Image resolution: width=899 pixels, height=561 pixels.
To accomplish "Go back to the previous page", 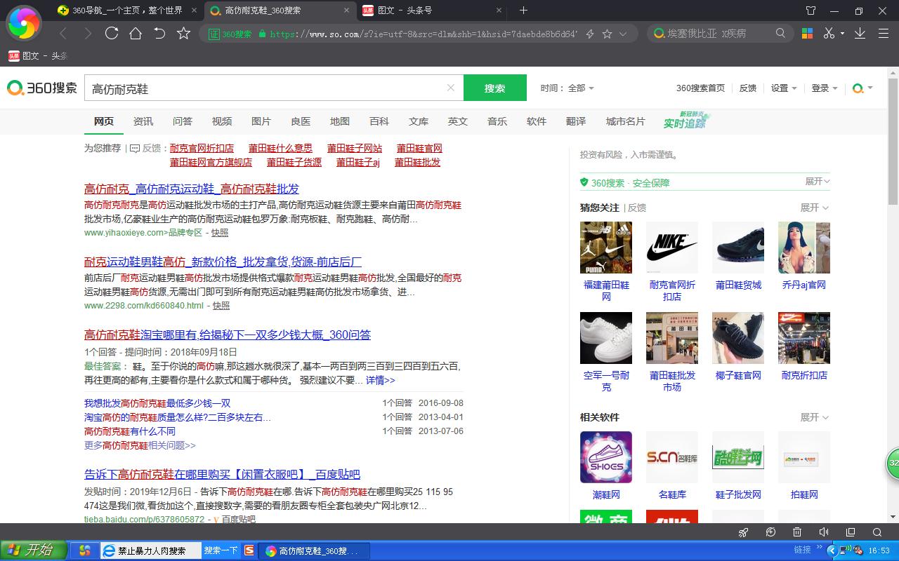I will [62, 33].
